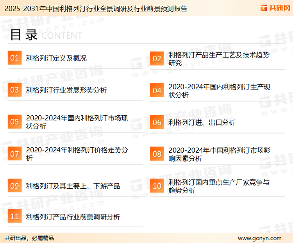
Task: Click the 目录 heading
Action: pyautogui.click(x=24, y=35)
